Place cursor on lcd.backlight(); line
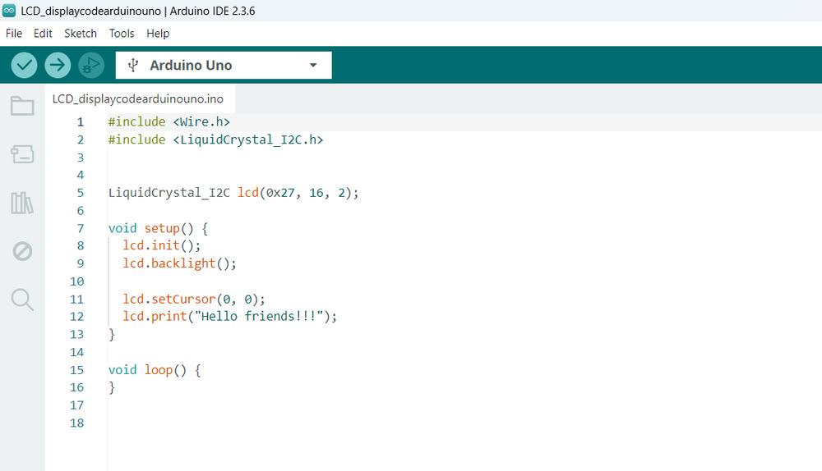The height and width of the screenshot is (471, 822). click(x=179, y=263)
